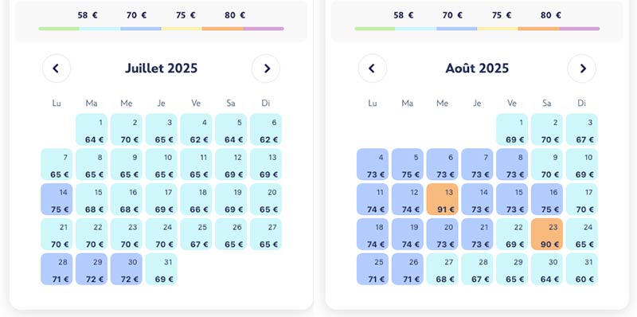Pick August 31 at 60 €

582,269
